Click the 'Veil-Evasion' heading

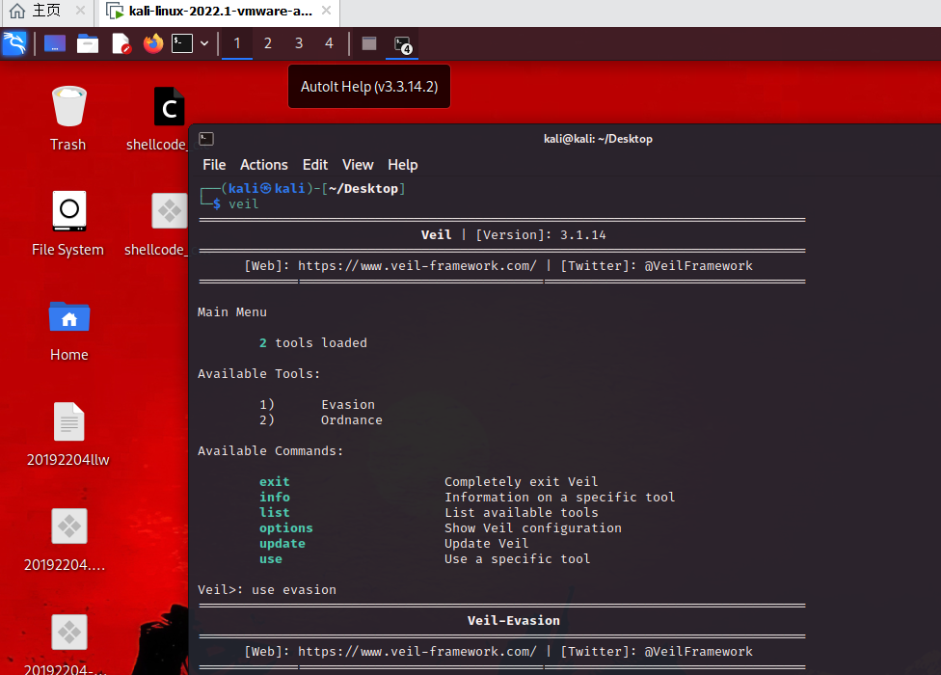pos(514,620)
